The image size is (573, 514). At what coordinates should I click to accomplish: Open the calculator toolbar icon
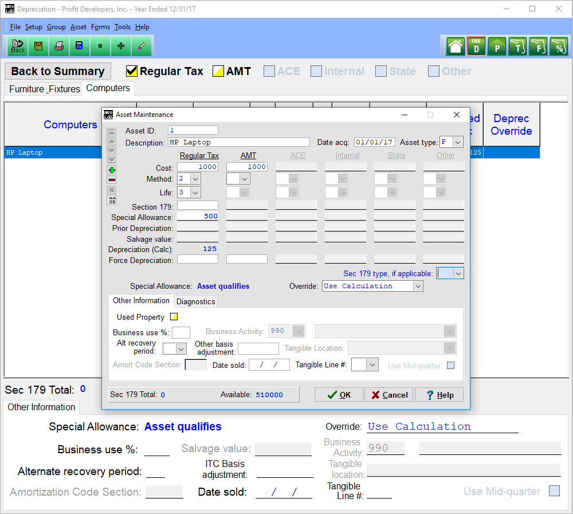click(80, 46)
